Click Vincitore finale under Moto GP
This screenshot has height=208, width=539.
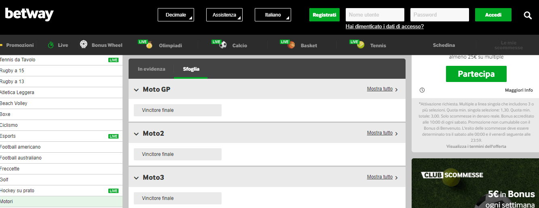click(178, 110)
